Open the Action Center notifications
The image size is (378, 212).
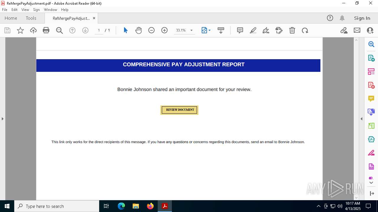click(x=368, y=206)
